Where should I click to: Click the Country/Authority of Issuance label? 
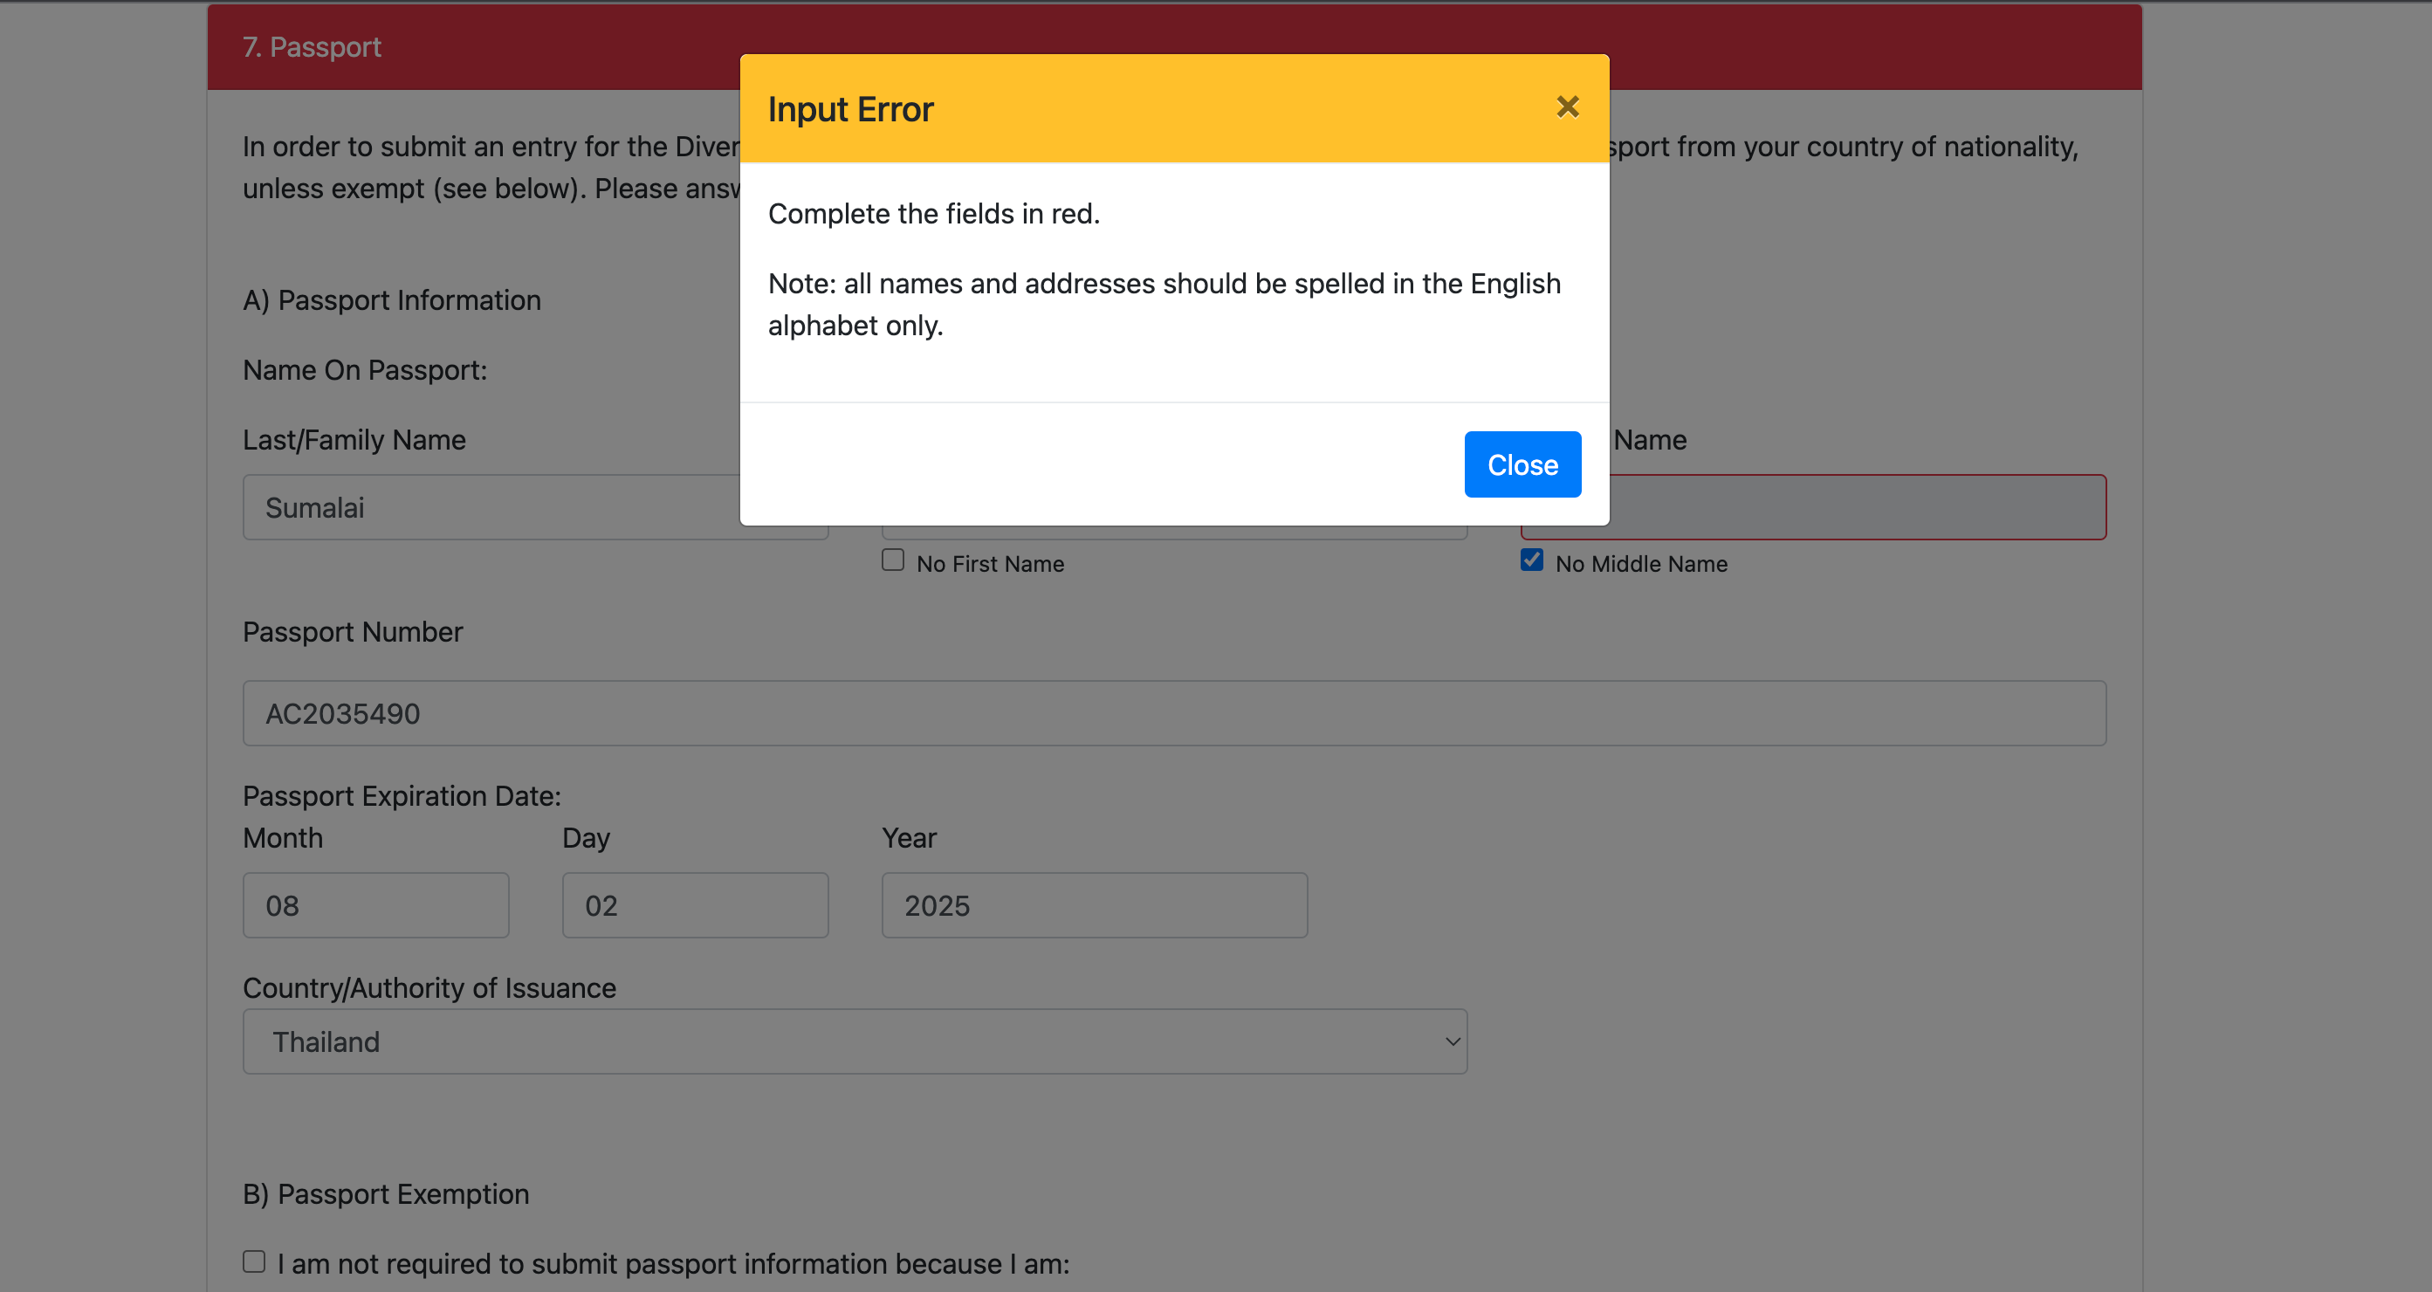click(429, 988)
